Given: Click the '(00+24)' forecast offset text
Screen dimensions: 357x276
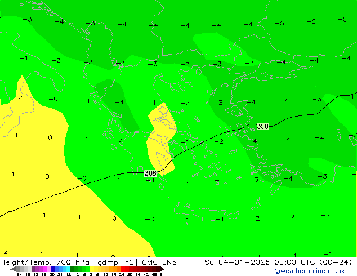Looking at the screenshot, I should 336,262.
